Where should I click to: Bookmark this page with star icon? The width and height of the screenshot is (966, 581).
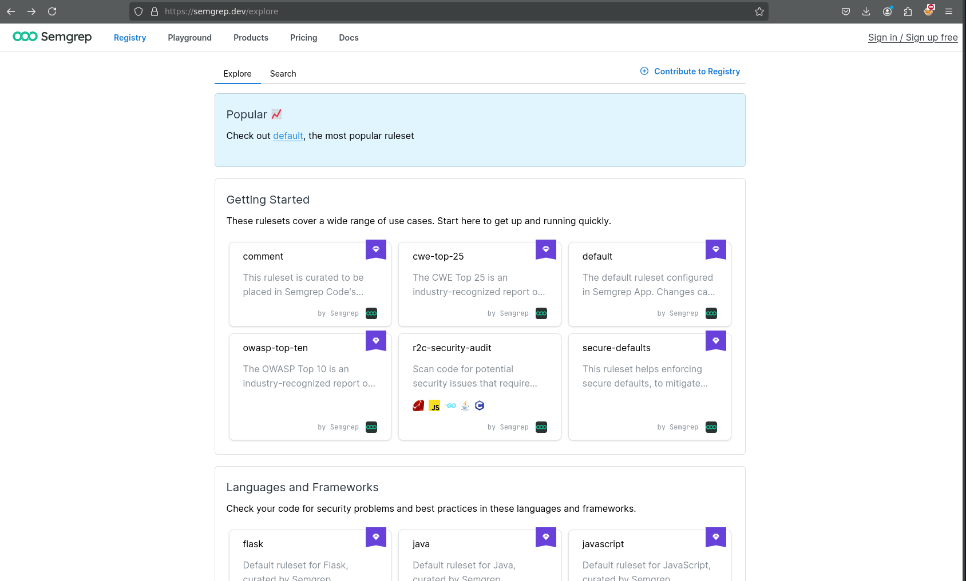point(759,11)
